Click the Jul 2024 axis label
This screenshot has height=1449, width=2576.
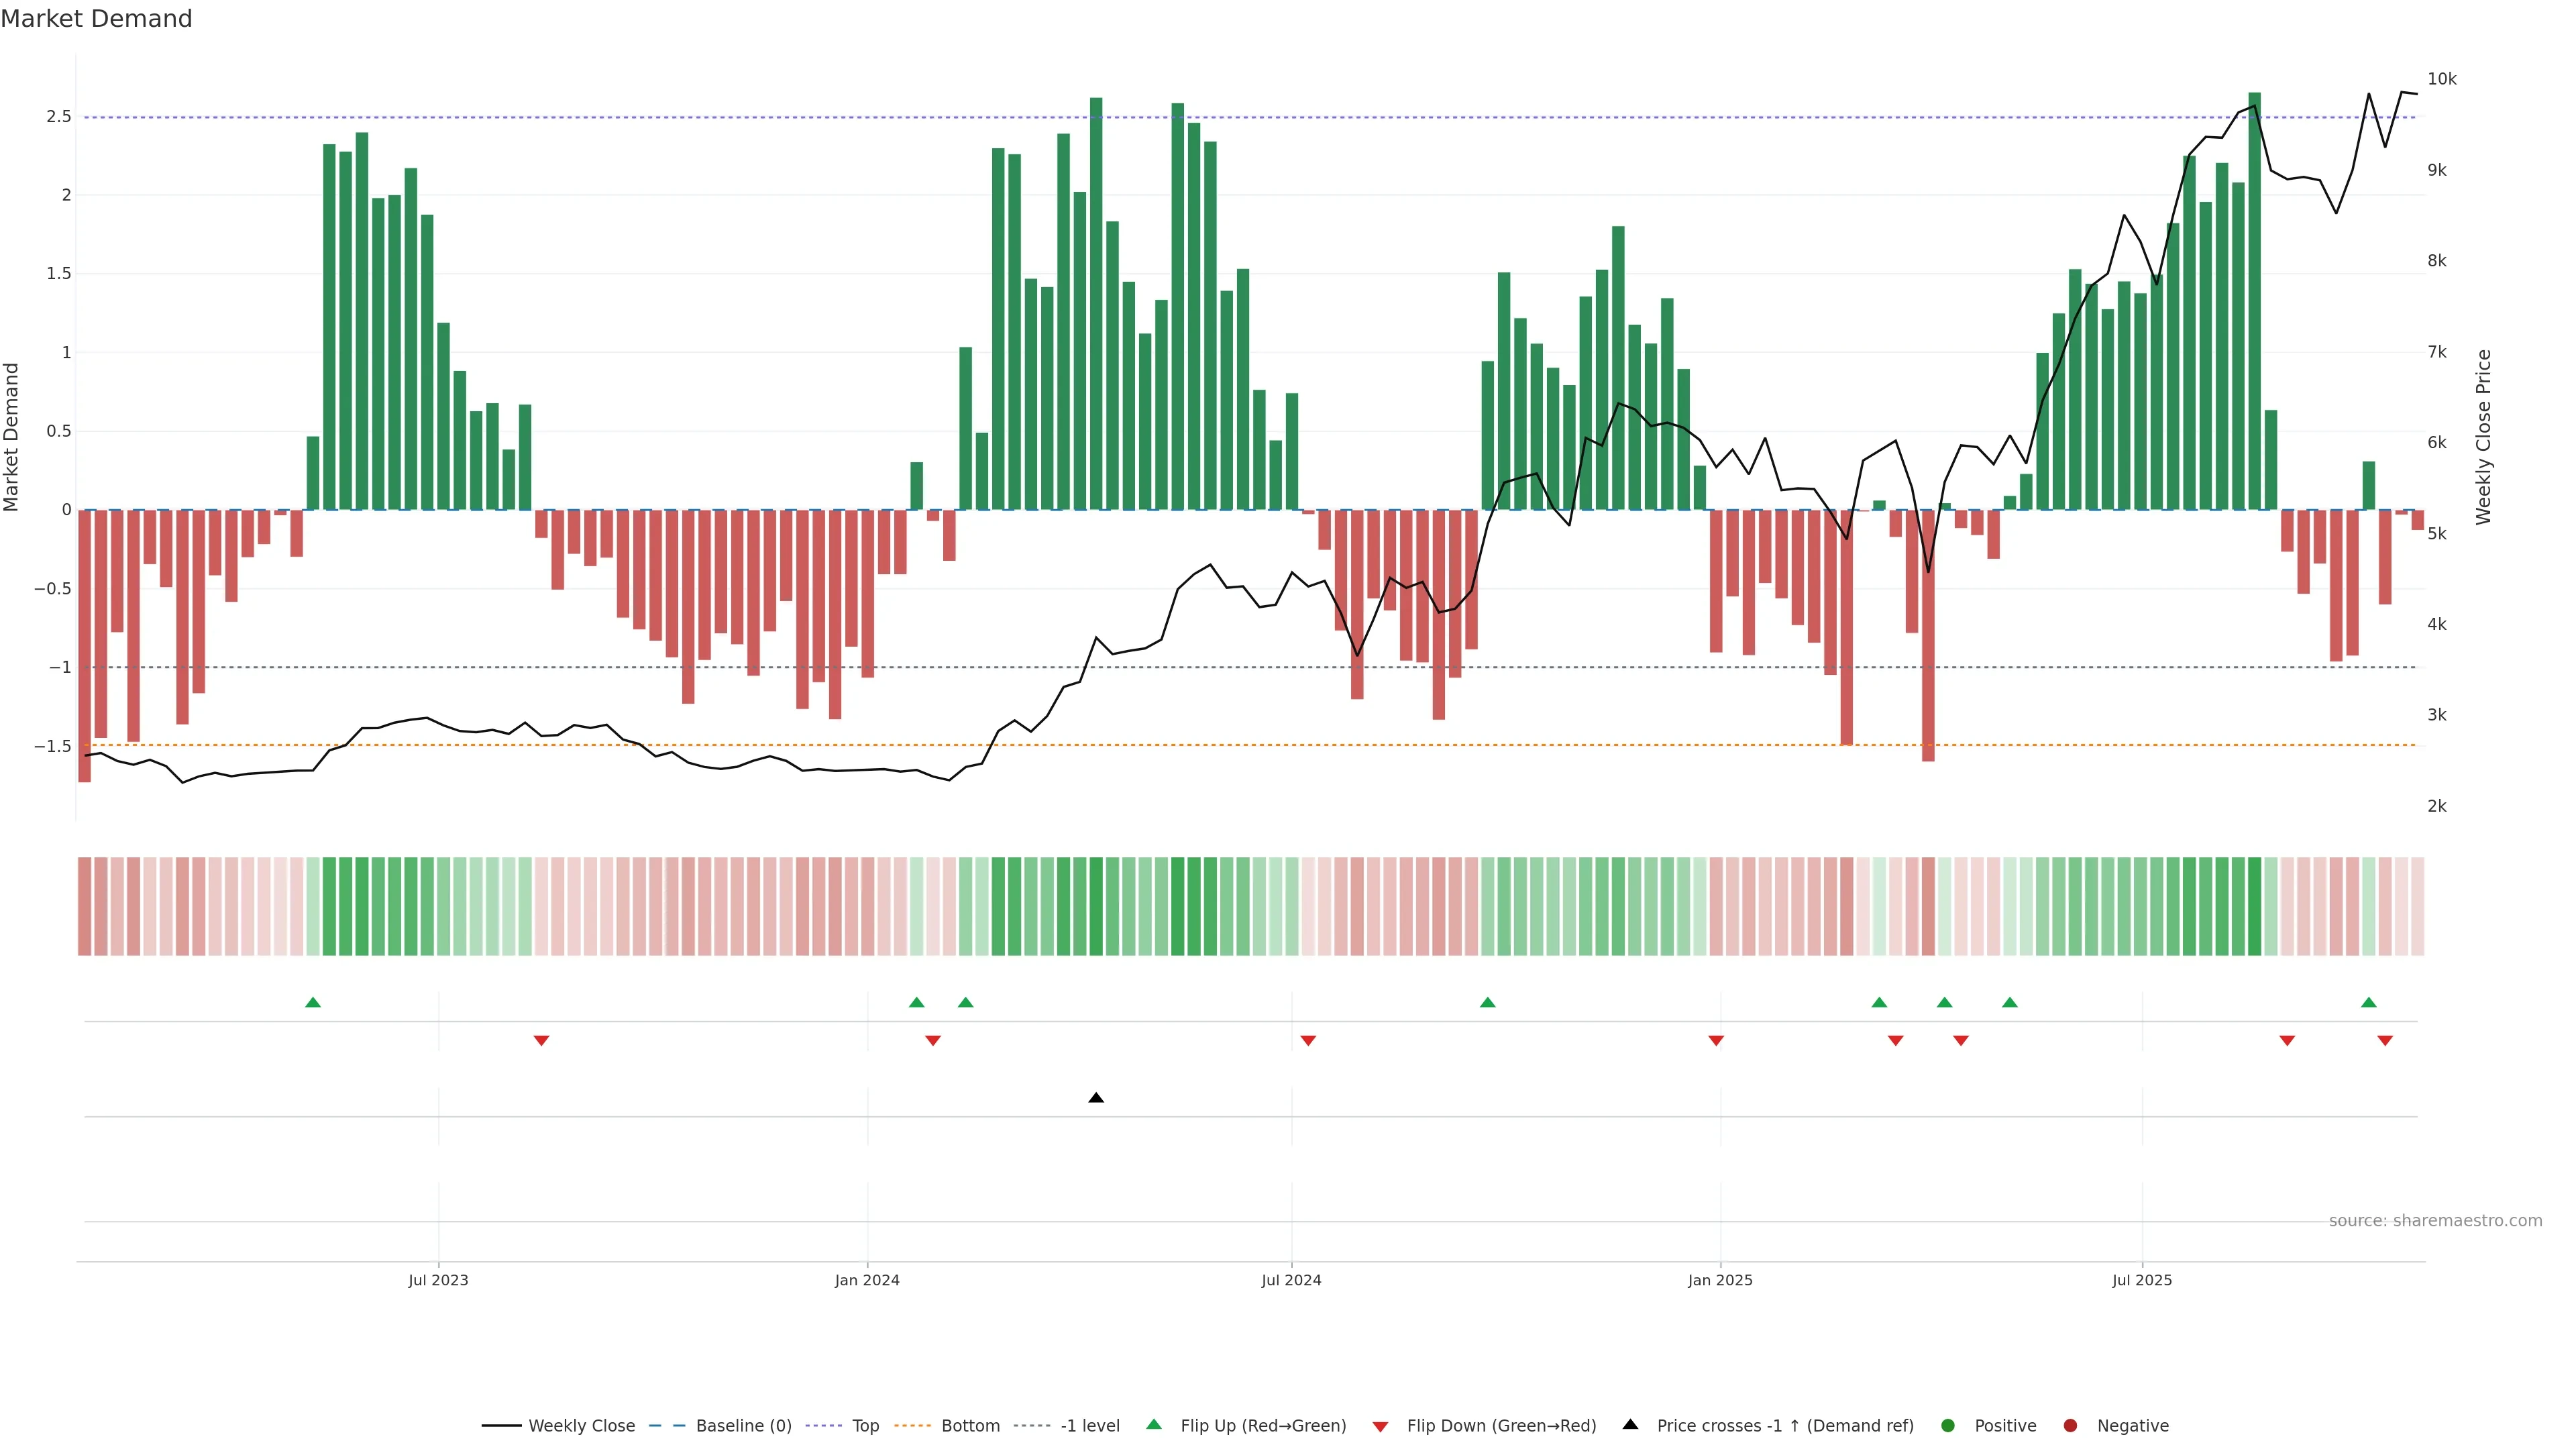(1291, 1280)
